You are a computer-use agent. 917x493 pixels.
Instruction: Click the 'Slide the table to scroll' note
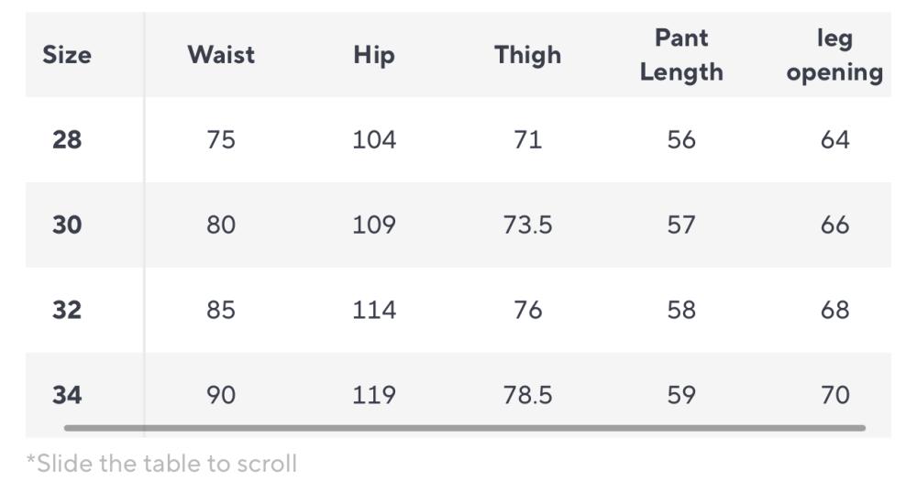coord(162,464)
